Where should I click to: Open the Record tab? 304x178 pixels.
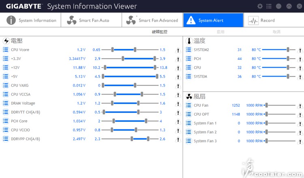tap(274, 20)
